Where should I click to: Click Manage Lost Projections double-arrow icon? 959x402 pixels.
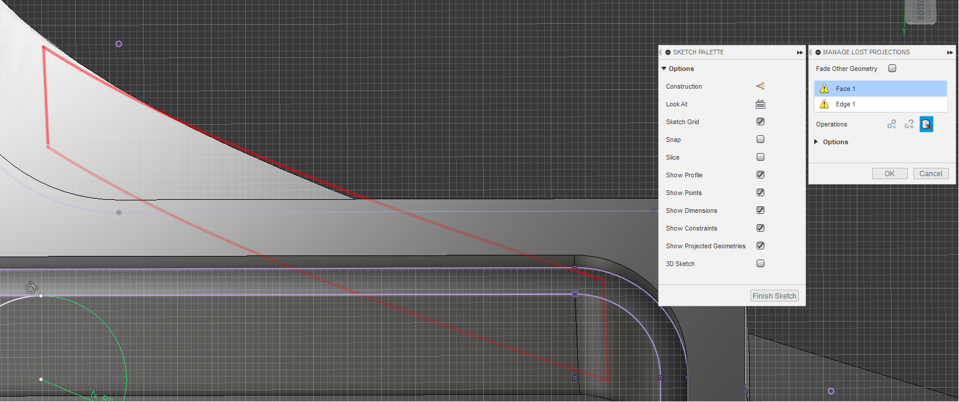coord(950,53)
